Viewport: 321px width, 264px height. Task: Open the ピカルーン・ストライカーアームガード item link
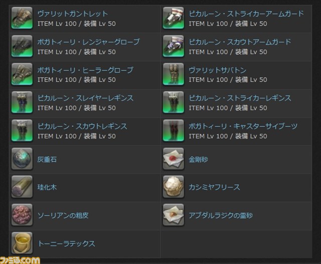click(246, 13)
